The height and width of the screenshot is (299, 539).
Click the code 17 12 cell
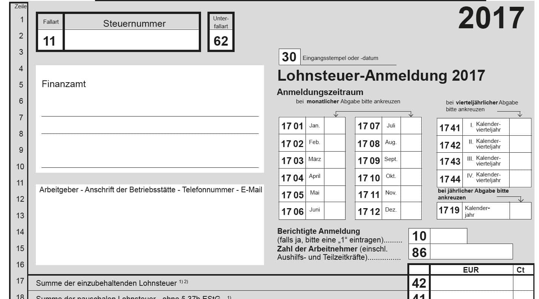tap(369, 212)
